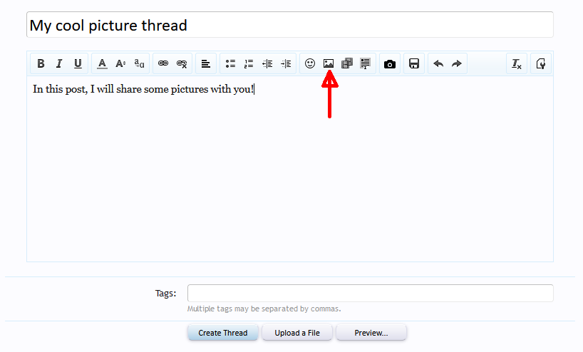This screenshot has height=352, width=583.
Task: Click the camera icon in toolbar
Action: [390, 63]
